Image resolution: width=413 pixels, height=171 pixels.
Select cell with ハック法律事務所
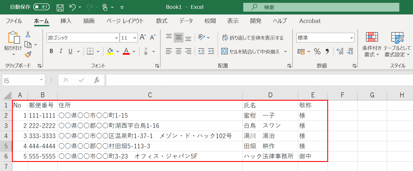click(x=270, y=157)
